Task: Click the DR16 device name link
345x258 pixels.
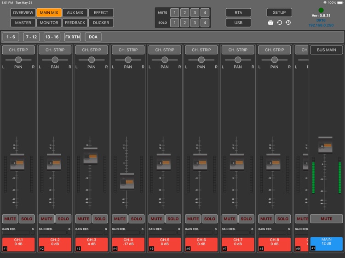Action: (x=321, y=20)
